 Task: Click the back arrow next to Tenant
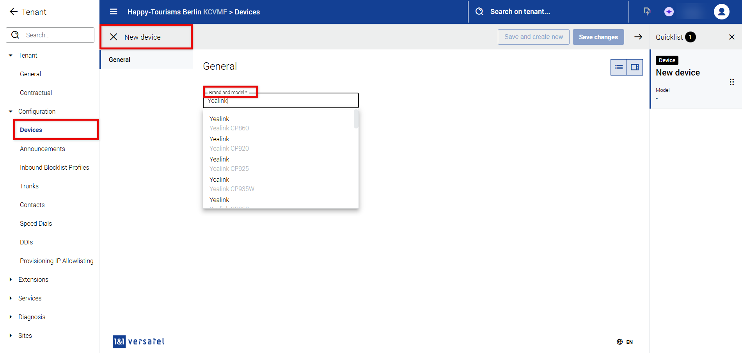(x=14, y=12)
